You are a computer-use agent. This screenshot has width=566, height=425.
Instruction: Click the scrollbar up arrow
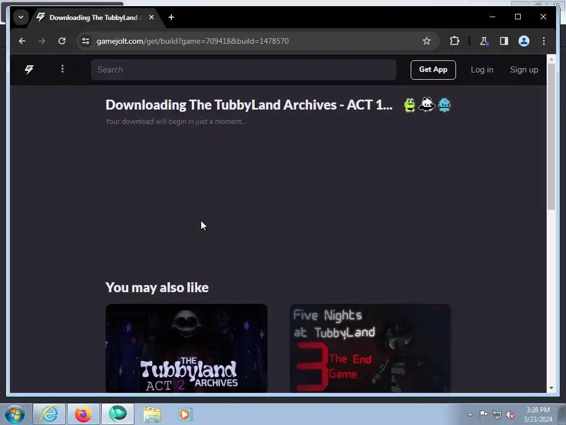551,59
